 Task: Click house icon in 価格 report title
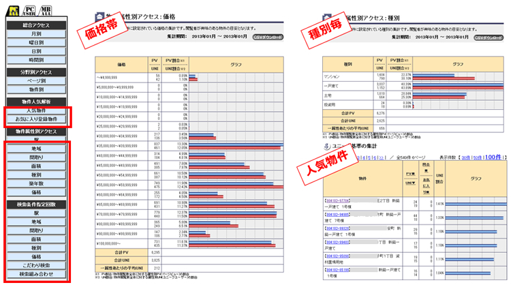click(99, 17)
